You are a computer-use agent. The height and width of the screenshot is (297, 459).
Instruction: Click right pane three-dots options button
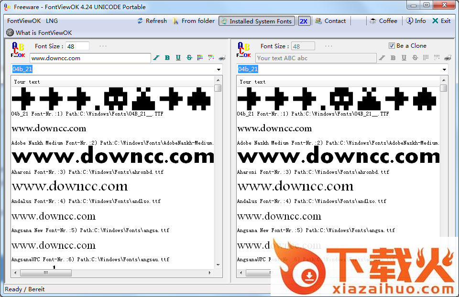(328, 46)
